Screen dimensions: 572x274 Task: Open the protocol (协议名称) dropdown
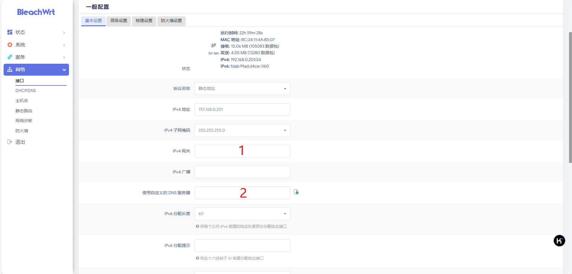[x=242, y=88]
